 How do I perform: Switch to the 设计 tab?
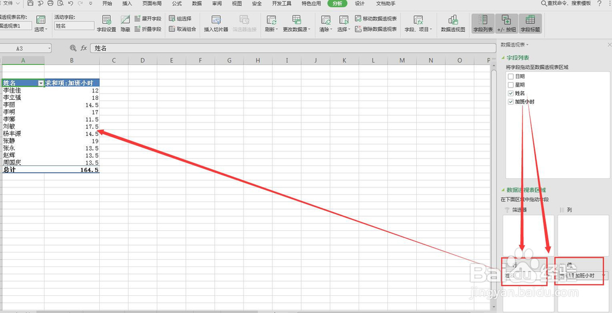click(360, 4)
